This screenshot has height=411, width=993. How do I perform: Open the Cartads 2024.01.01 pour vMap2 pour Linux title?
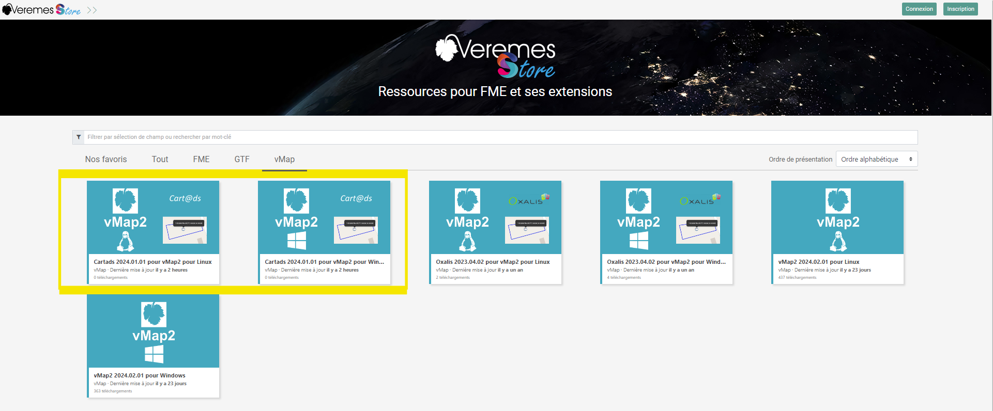152,262
